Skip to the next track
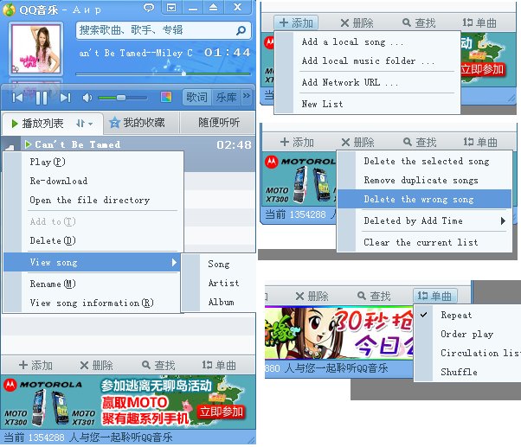 click(x=65, y=98)
